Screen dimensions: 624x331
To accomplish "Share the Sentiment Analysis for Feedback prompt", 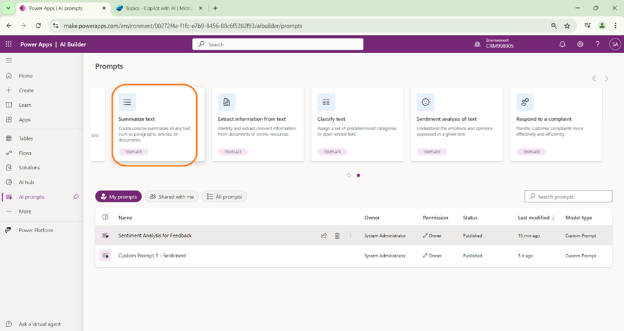I will tap(324, 235).
